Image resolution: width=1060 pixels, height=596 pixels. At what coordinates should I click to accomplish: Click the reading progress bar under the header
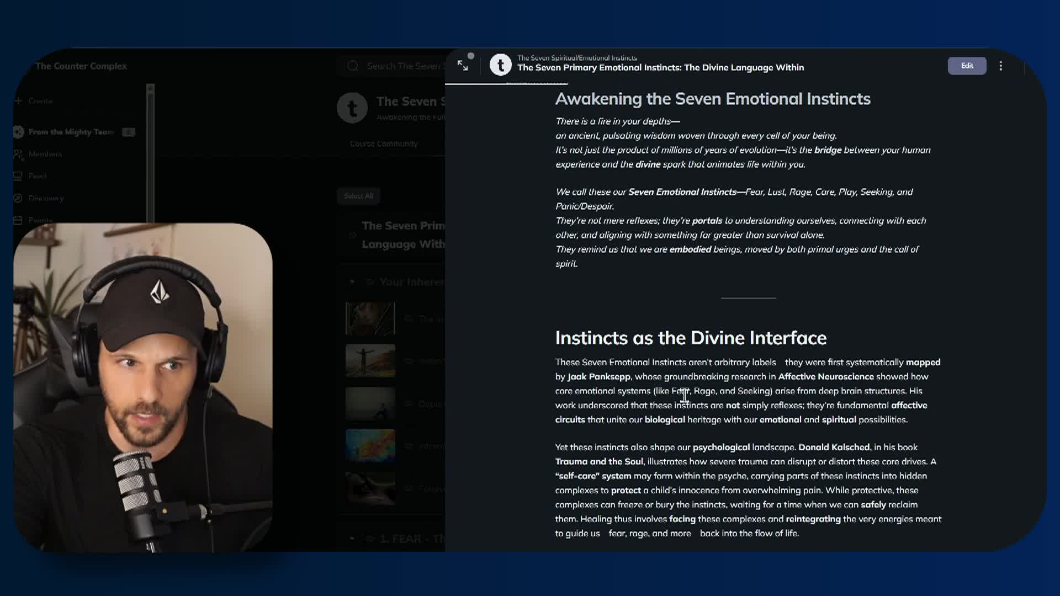coord(506,83)
